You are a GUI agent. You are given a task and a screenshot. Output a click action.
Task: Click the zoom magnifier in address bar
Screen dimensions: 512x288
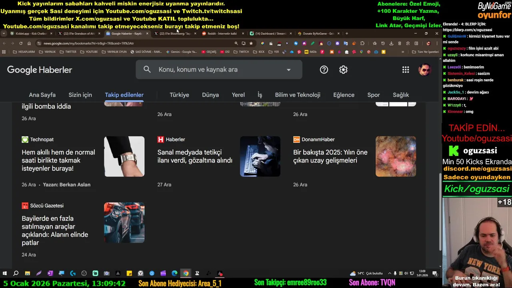pos(236,43)
